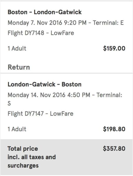Click the Return section heading
The height and width of the screenshot is (176, 133).
click(19, 67)
